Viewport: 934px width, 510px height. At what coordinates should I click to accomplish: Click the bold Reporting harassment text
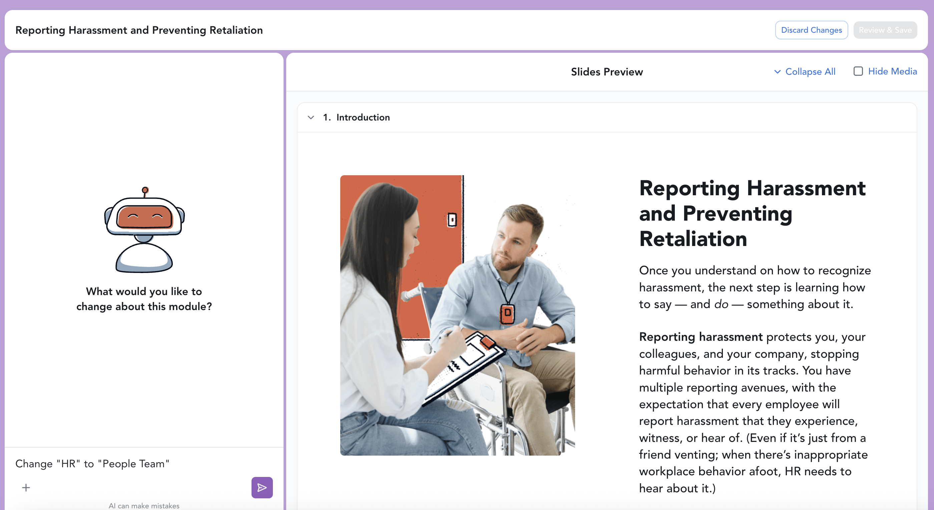700,337
